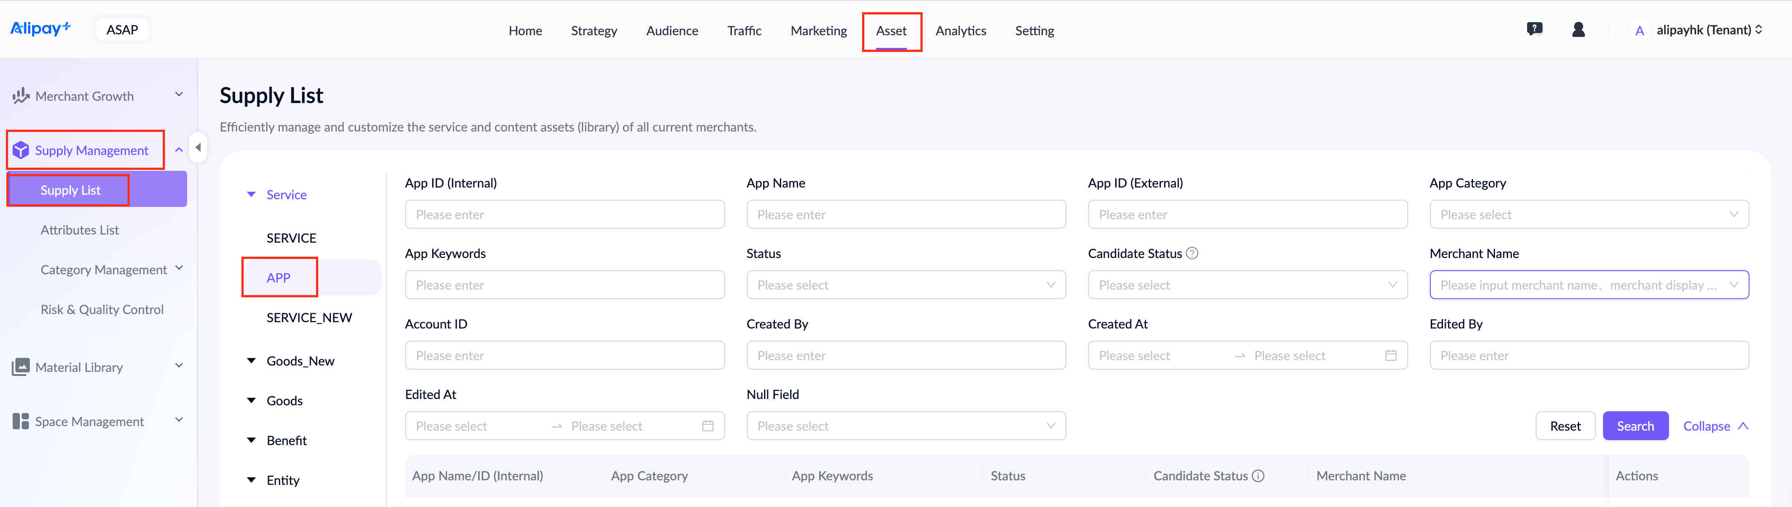This screenshot has height=507, width=1792.
Task: Open the Marketing menu tab
Action: click(818, 31)
